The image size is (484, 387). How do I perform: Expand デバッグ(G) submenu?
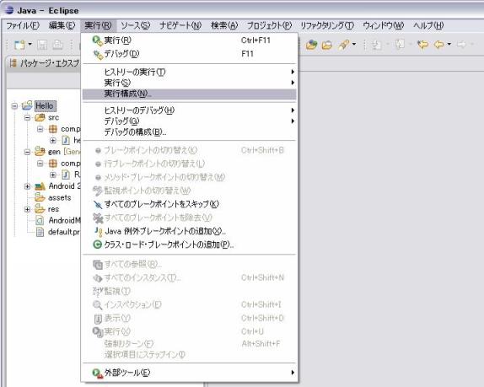click(x=189, y=121)
